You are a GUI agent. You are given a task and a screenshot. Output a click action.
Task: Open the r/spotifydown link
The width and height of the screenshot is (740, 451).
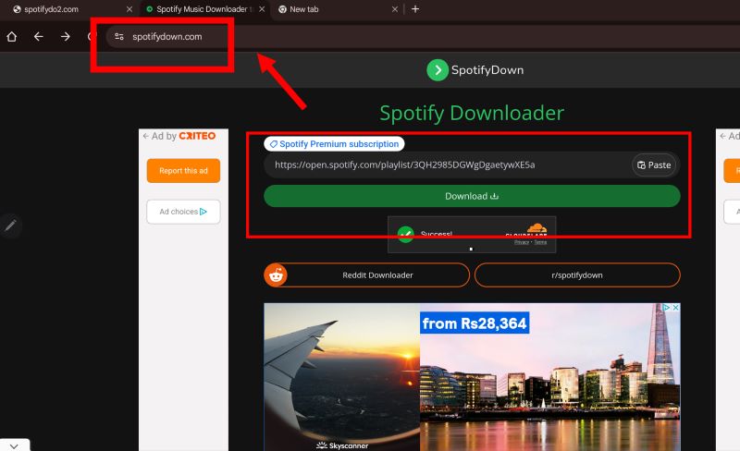[577, 275]
